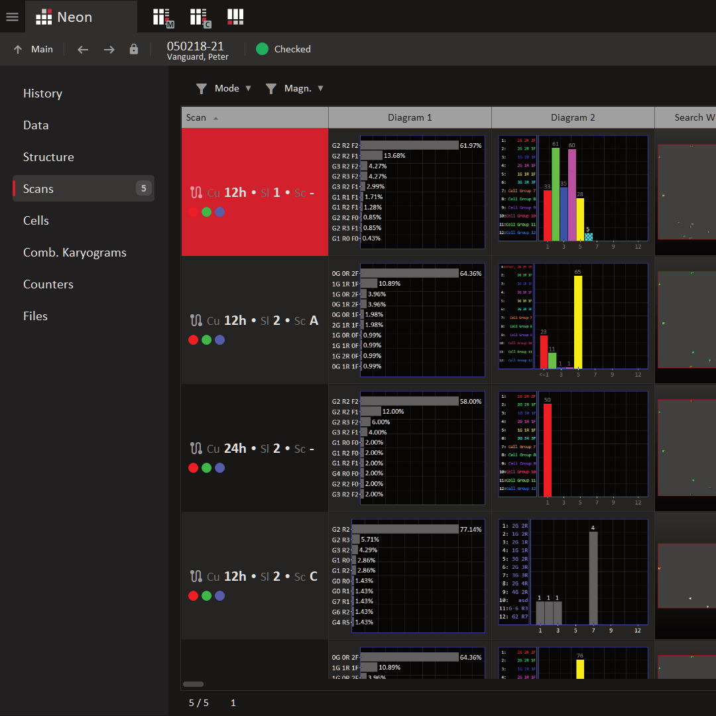Screen dimensions: 716x716
Task: Click the third app icon without a letter badge
Action: tap(235, 17)
